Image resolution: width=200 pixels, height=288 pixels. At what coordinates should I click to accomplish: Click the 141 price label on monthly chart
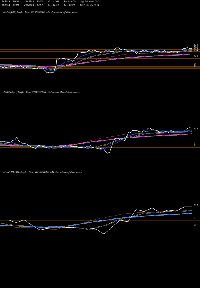pyautogui.click(x=196, y=205)
